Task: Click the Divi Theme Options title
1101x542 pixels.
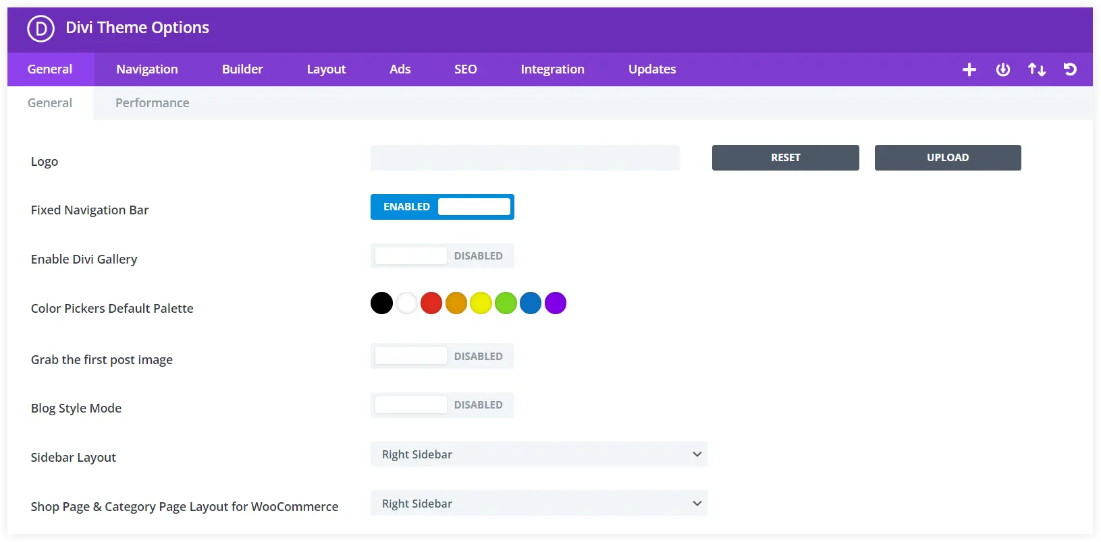Action: (x=137, y=28)
